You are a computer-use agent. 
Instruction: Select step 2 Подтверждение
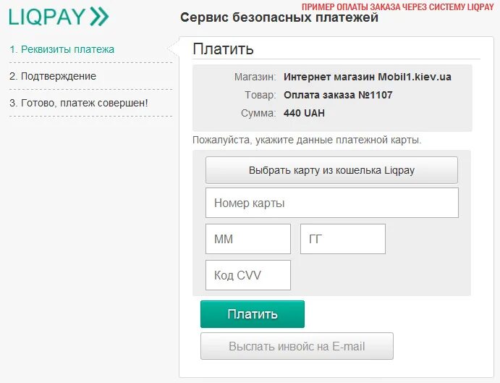53,76
